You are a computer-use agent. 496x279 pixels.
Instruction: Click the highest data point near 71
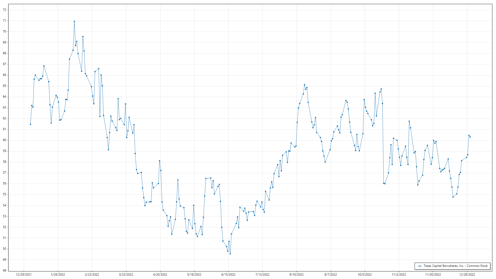click(74, 21)
